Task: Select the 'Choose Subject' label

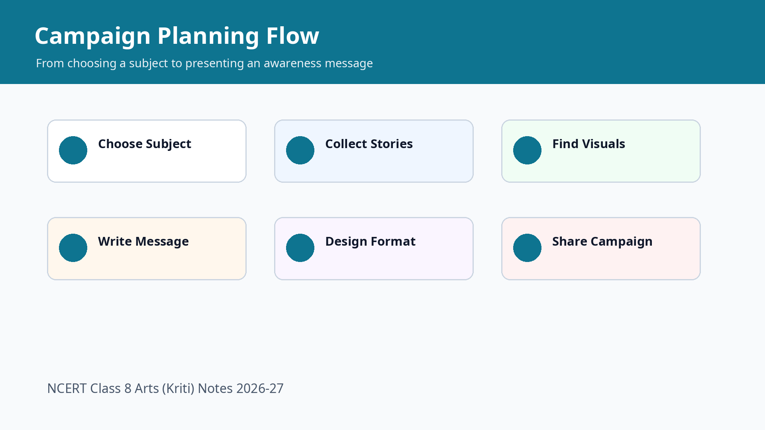Action: (x=145, y=144)
